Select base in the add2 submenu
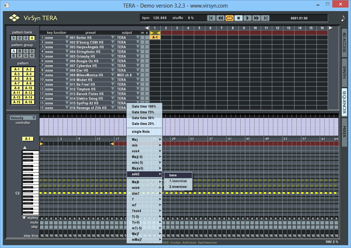351x248 pixels. pos(178,175)
